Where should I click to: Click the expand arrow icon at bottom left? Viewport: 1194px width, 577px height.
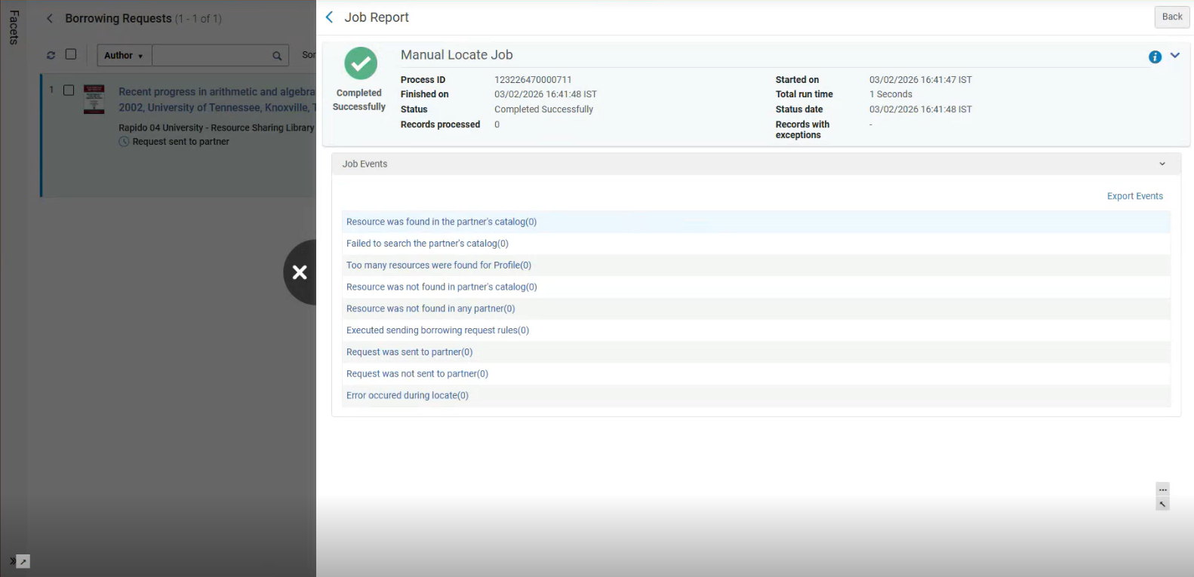click(23, 561)
